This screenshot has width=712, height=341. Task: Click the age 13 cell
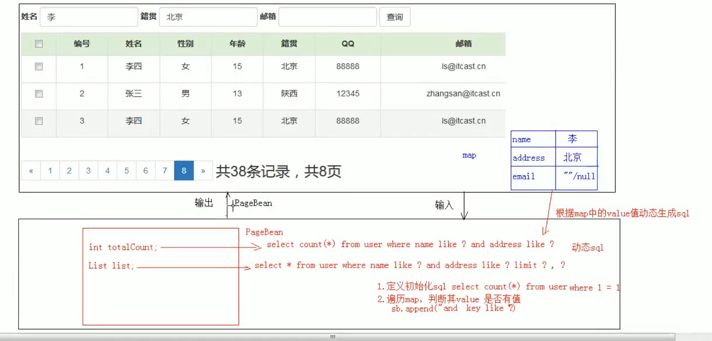tap(237, 94)
